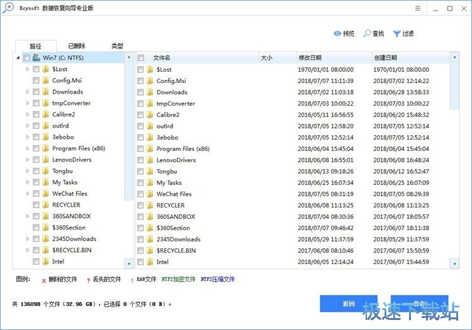Click the 2345Downloads folder icon in file list
Viewport: 472px width, 330px height.
tap(150, 239)
